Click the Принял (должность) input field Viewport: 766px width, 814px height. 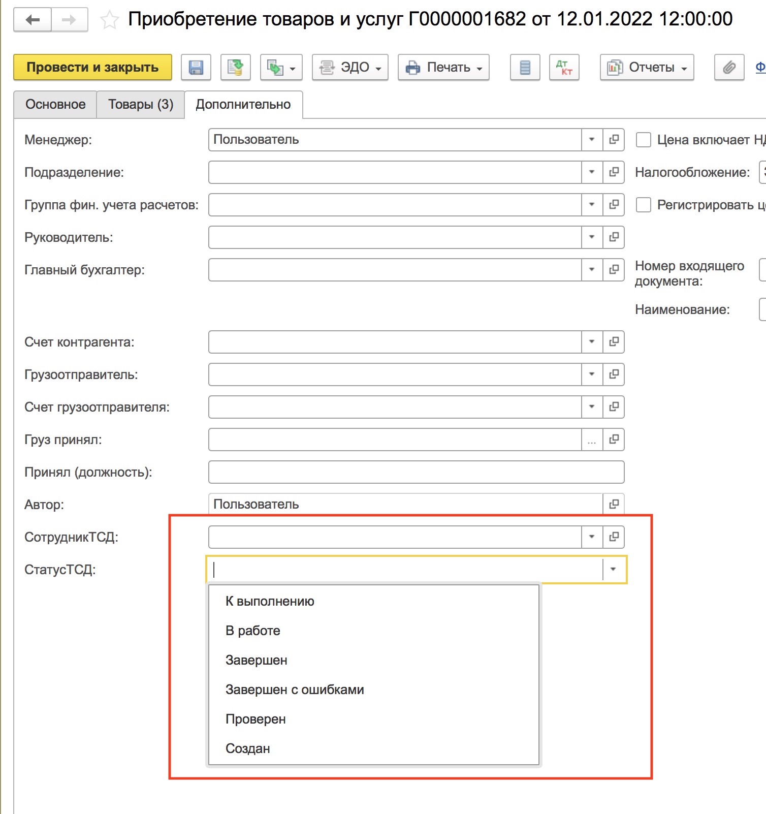click(416, 472)
